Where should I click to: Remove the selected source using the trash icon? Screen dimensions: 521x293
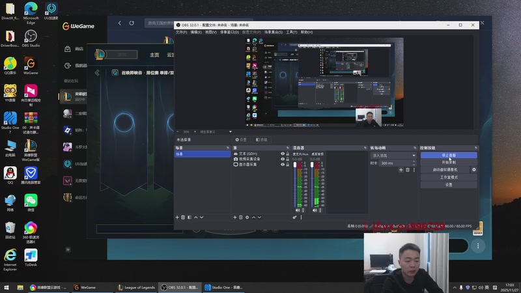coord(241,217)
